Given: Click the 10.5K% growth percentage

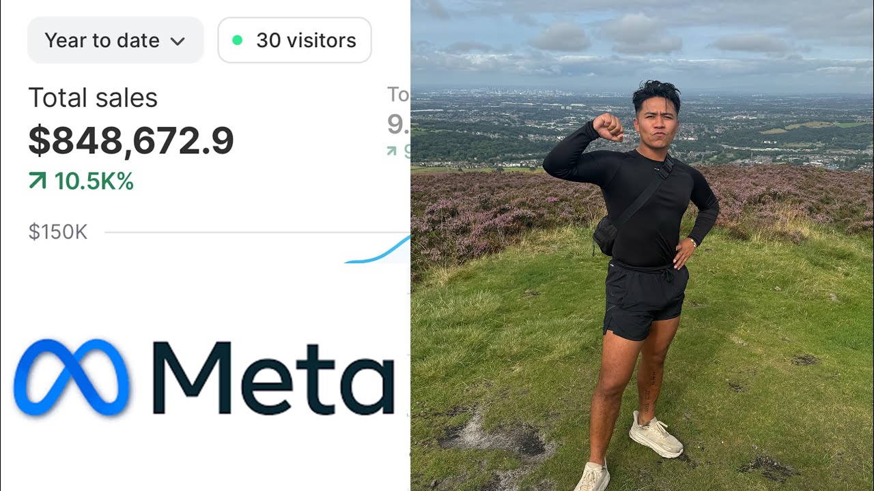Looking at the screenshot, I should coord(94,181).
